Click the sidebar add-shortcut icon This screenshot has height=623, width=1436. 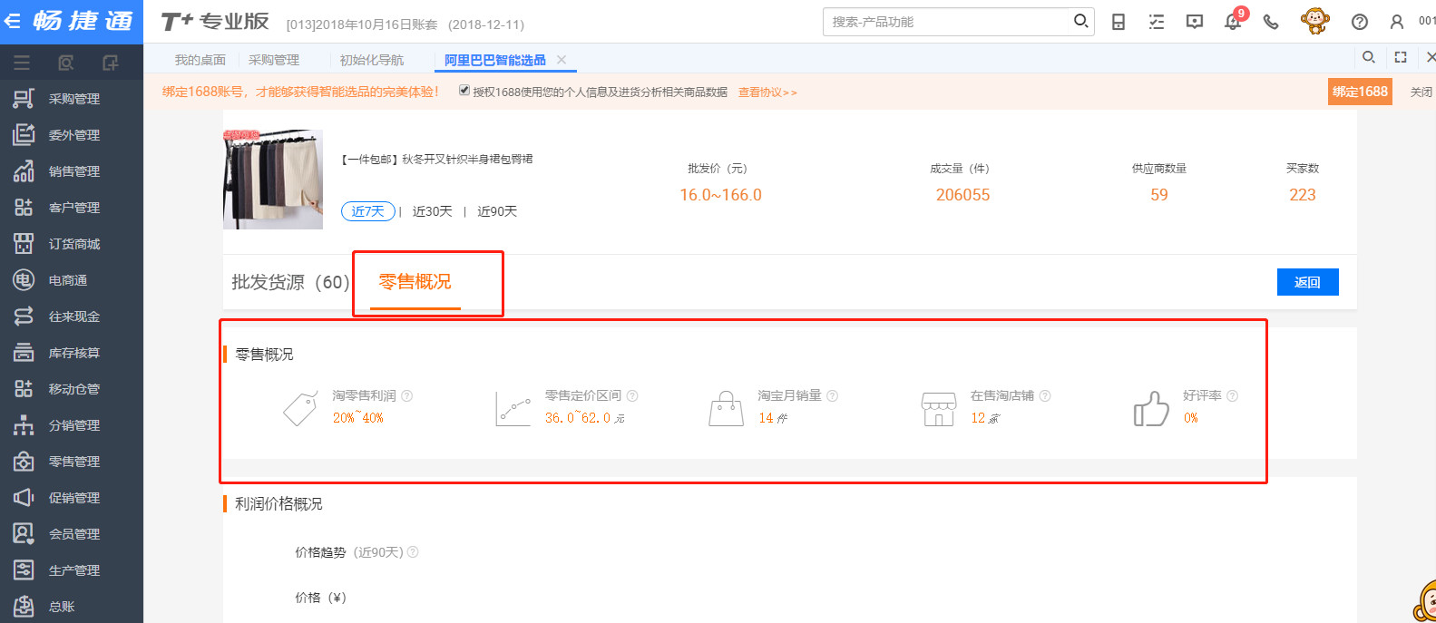tap(110, 63)
